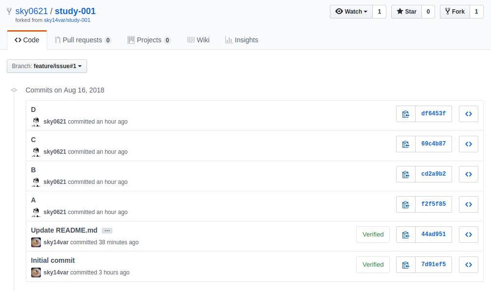Screen dimensions: 491x291
Task: Star this repository
Action: [x=406, y=12]
